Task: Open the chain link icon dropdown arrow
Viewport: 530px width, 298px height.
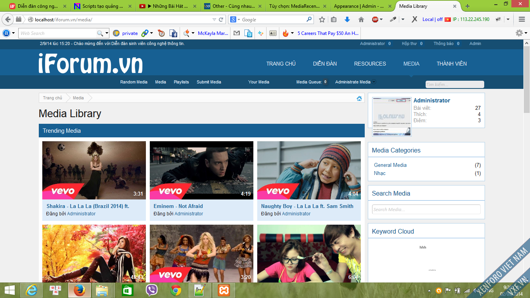Action: [151, 33]
